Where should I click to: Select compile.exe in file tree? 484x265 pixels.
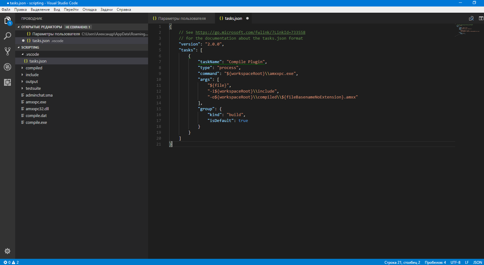[82, 122]
